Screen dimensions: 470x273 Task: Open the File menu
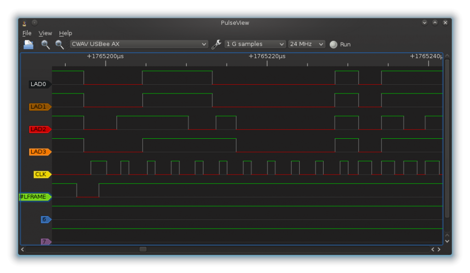[x=26, y=33]
